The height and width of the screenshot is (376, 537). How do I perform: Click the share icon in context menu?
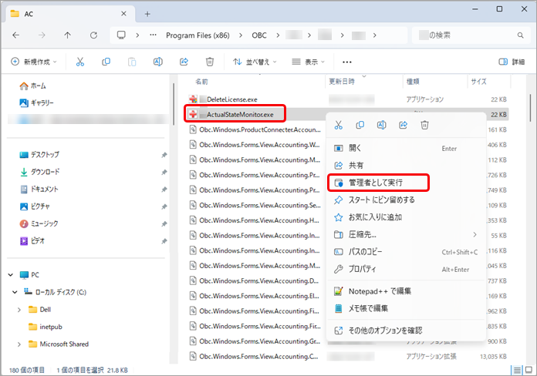point(403,125)
